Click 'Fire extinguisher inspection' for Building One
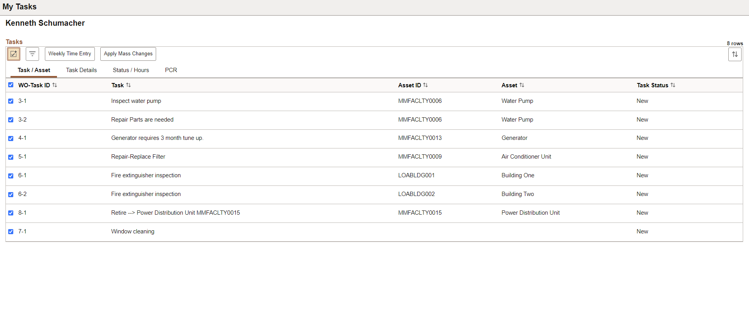This screenshot has height=316, width=749. [146, 175]
